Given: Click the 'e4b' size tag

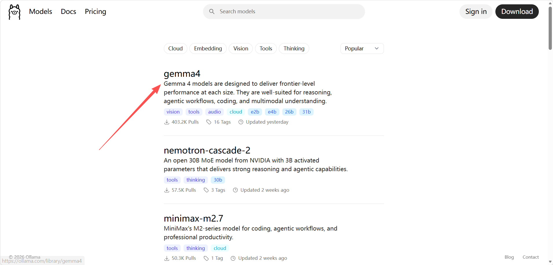Looking at the screenshot, I should click(272, 112).
